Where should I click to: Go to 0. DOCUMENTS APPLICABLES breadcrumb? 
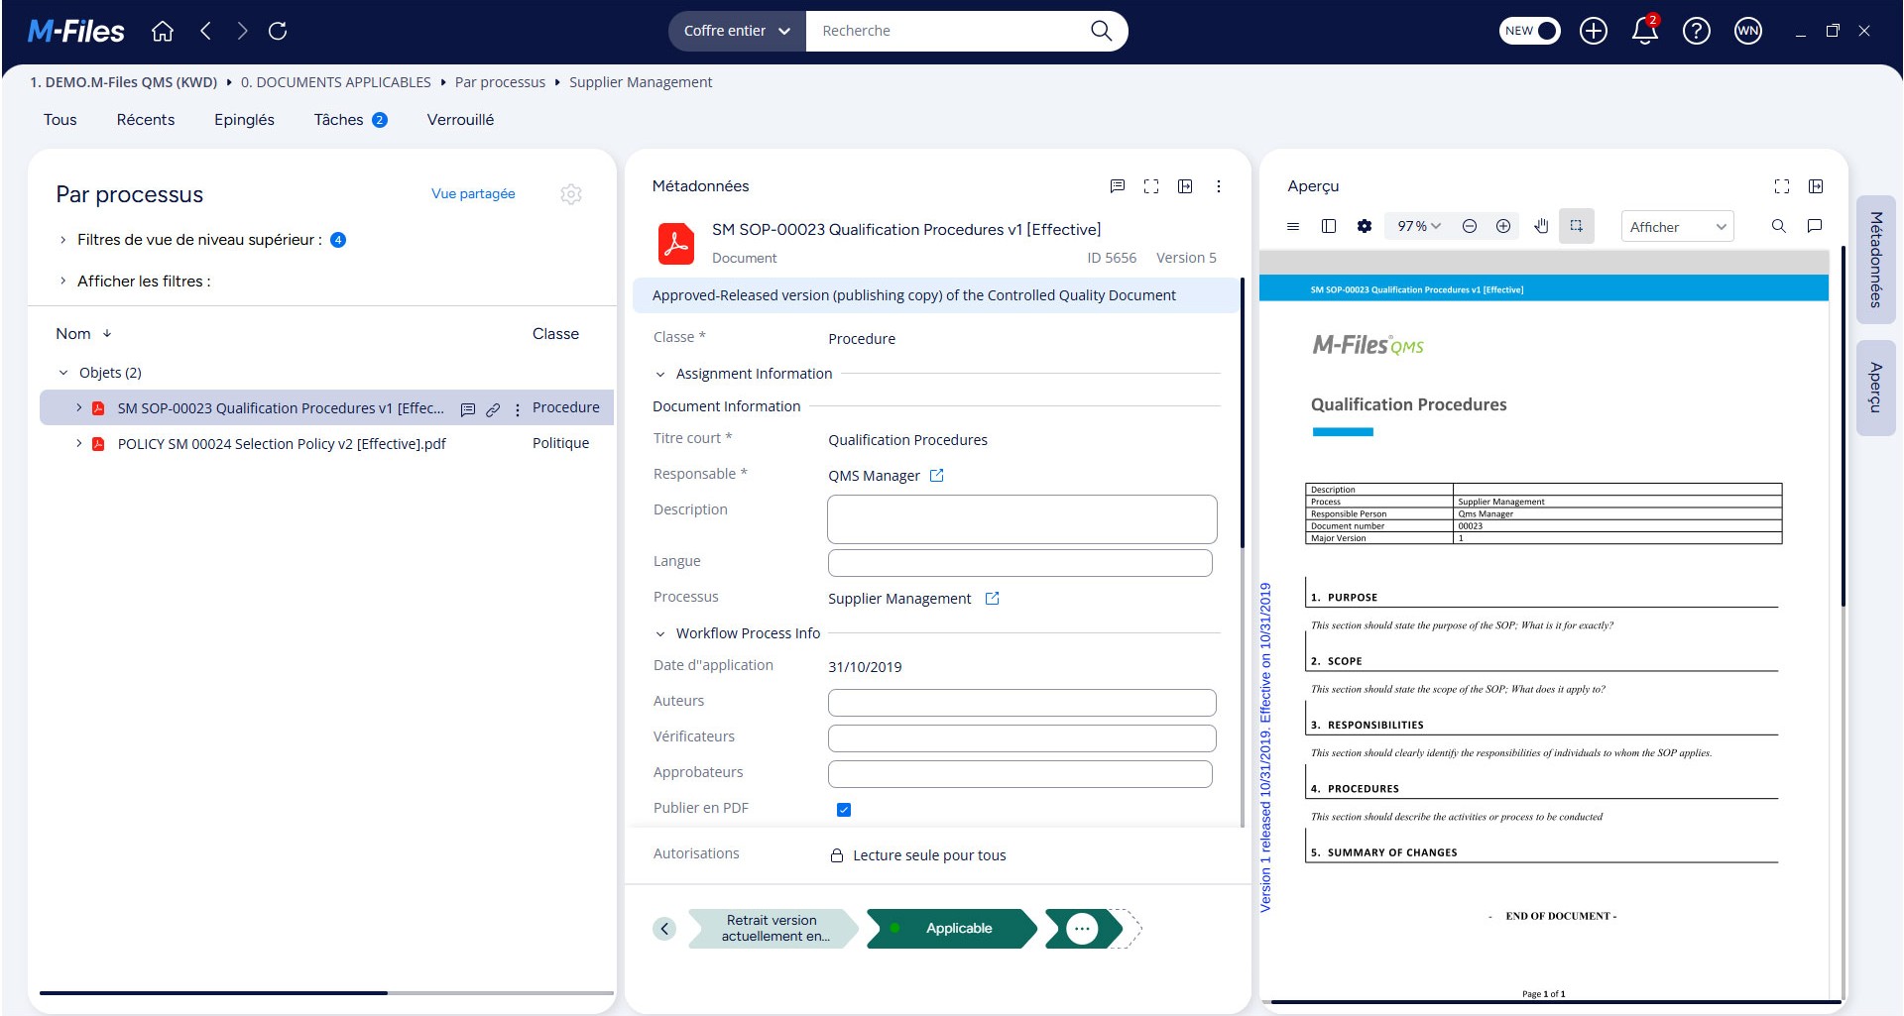(x=336, y=82)
